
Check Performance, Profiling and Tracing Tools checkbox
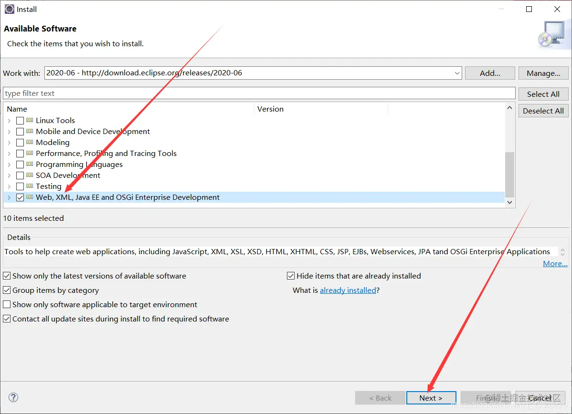click(20, 154)
